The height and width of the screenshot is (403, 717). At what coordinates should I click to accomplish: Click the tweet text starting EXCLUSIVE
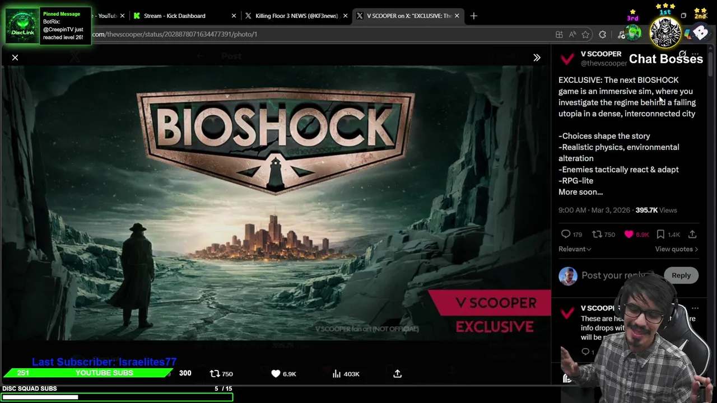click(627, 136)
